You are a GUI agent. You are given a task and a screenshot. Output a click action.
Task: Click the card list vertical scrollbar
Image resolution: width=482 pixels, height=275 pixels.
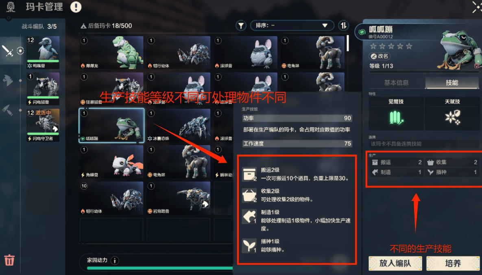tap(348, 44)
